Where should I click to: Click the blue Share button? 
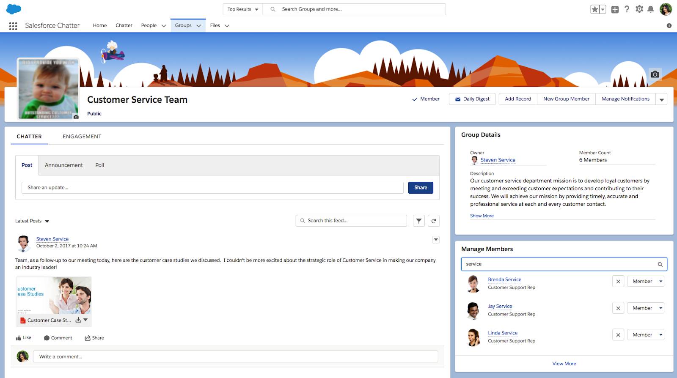pos(421,188)
